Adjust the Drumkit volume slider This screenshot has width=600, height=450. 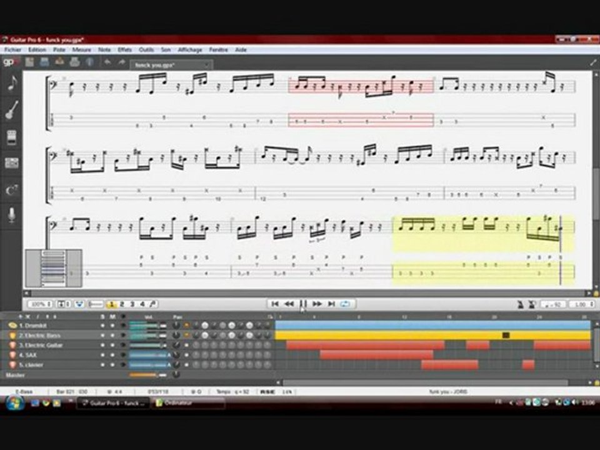(x=148, y=326)
